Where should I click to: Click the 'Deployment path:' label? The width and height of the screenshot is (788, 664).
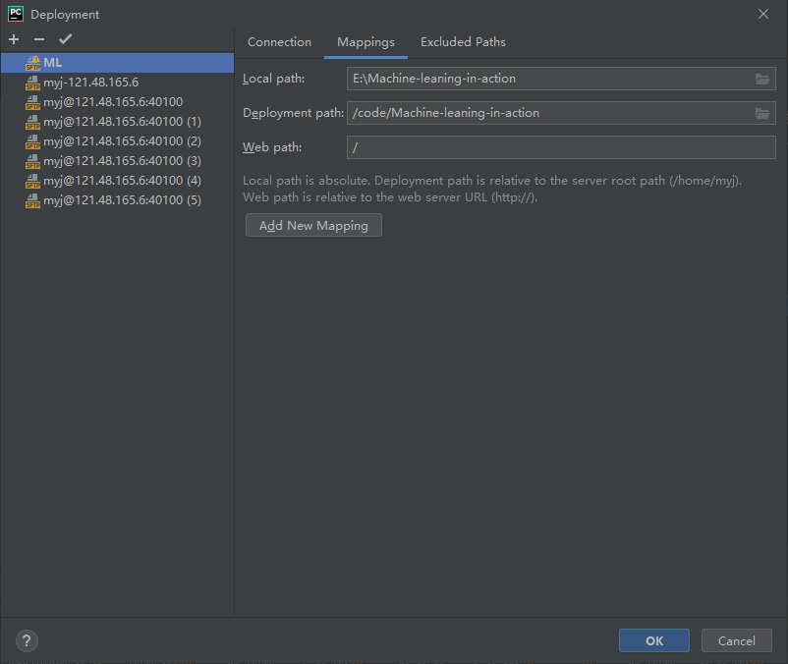[294, 113]
